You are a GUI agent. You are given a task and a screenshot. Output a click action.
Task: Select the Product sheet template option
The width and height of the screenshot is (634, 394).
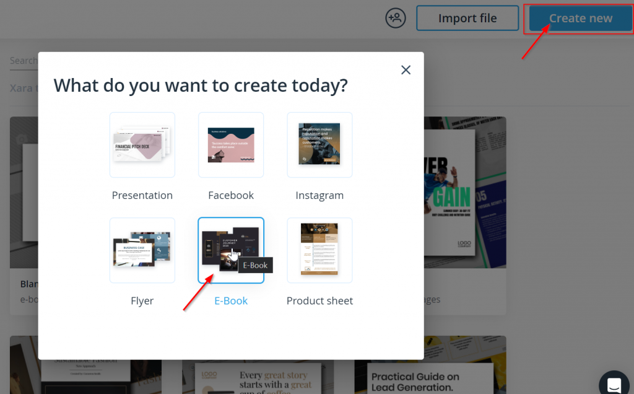pyautogui.click(x=319, y=250)
